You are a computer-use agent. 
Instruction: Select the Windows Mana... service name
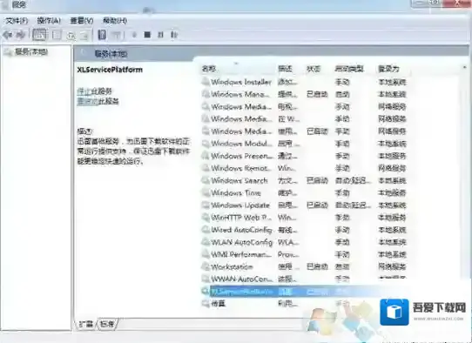[x=240, y=94]
